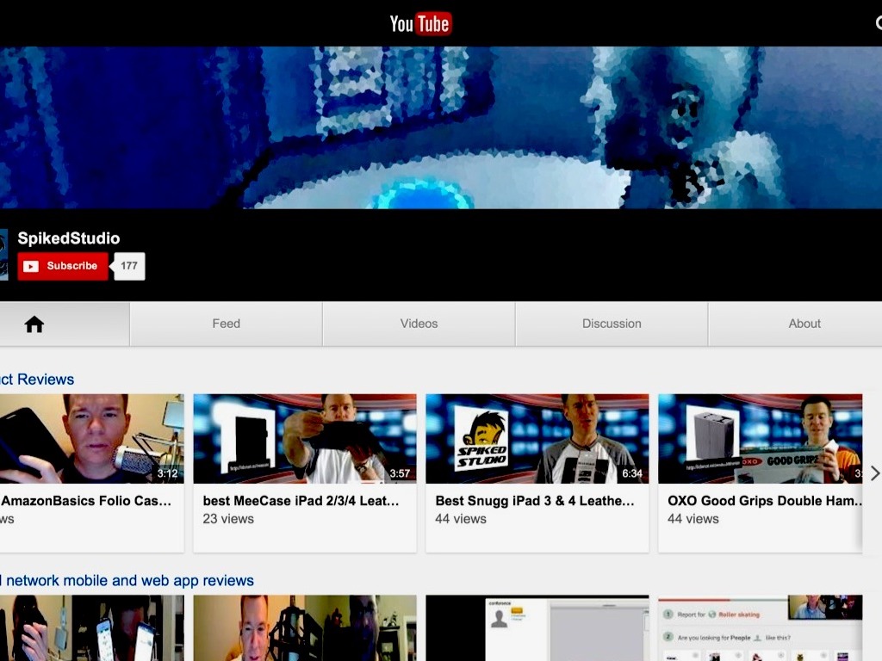Screen dimensions: 882x661
Task: Open the Roller skating report video thumbnail
Action: pyautogui.click(x=760, y=627)
